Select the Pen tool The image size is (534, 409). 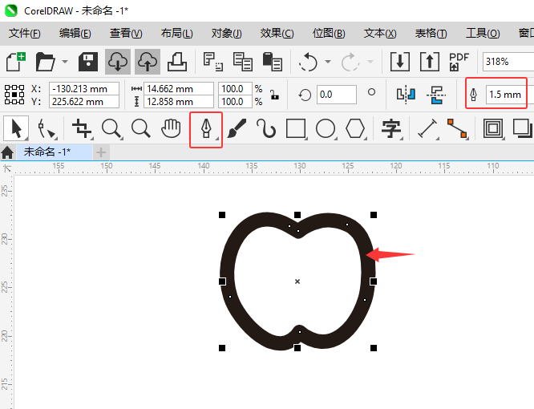(x=206, y=129)
